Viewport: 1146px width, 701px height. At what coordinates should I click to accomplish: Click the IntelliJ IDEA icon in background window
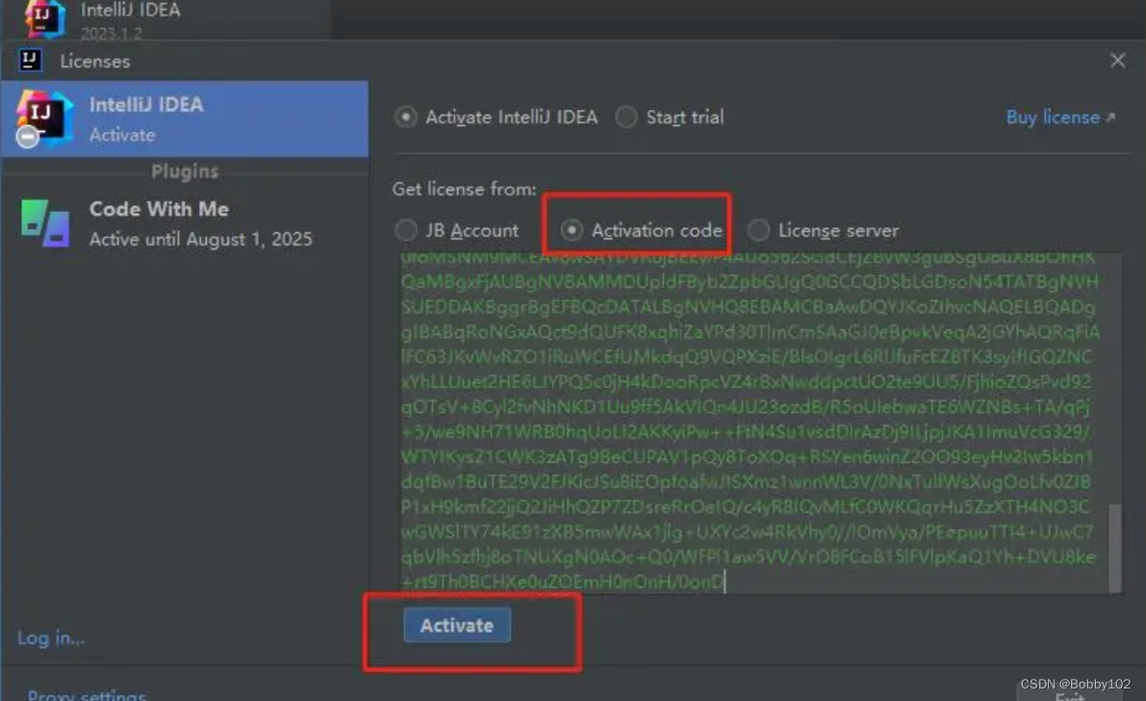[44, 17]
